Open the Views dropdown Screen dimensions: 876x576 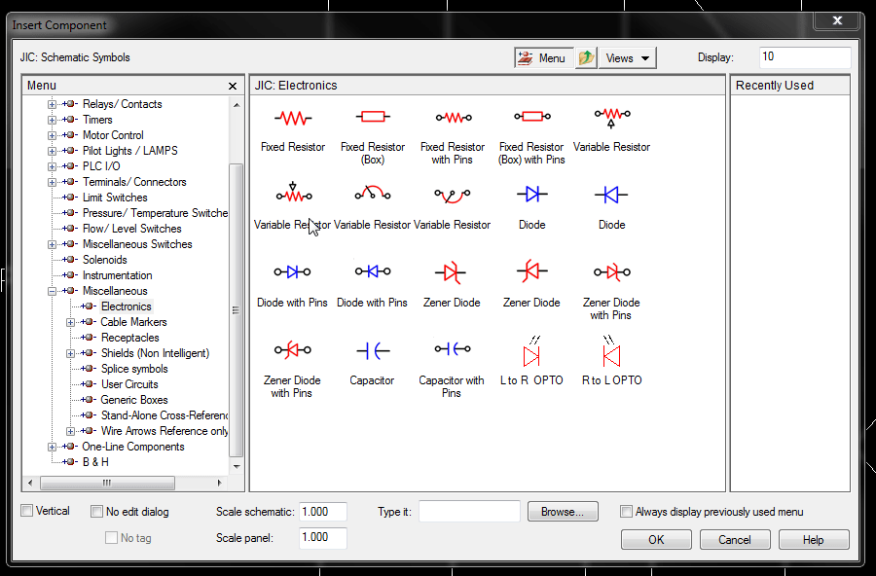coord(627,58)
